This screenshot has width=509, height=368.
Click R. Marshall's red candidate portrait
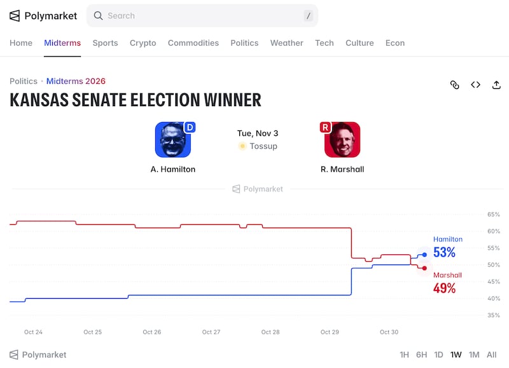pos(342,140)
